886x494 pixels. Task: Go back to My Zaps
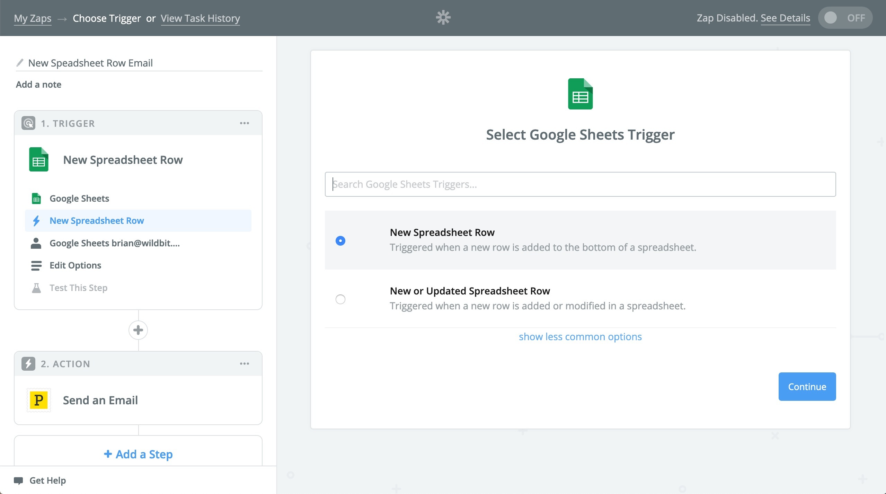click(33, 18)
